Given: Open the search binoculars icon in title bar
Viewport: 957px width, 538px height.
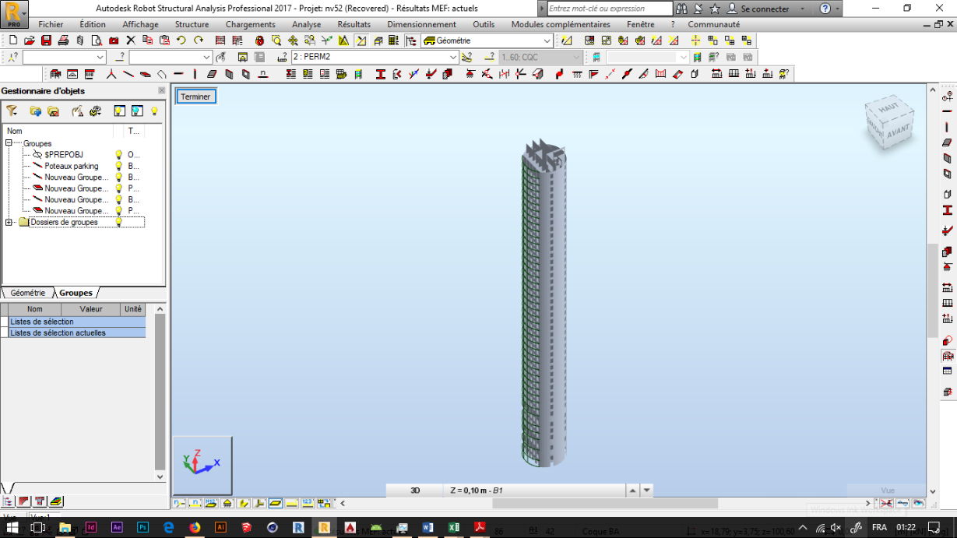Looking at the screenshot, I should (682, 9).
